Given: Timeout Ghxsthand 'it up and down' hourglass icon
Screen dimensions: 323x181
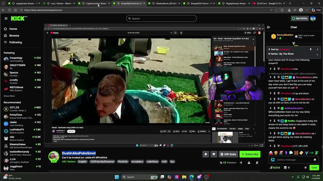Looking at the screenshot, I should [x=275, y=94].
